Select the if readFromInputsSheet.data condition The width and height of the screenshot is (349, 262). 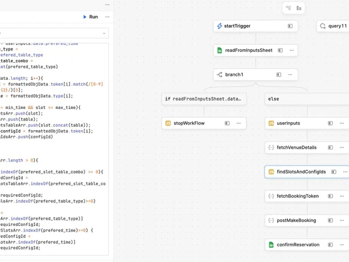[204, 99]
